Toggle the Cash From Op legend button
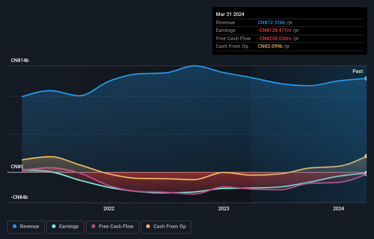 point(166,227)
